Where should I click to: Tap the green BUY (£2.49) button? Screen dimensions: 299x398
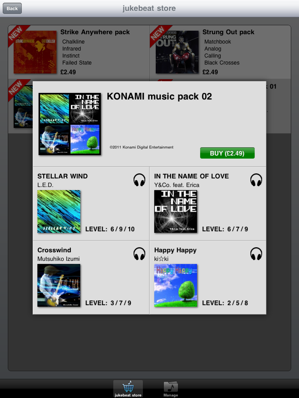227,153
